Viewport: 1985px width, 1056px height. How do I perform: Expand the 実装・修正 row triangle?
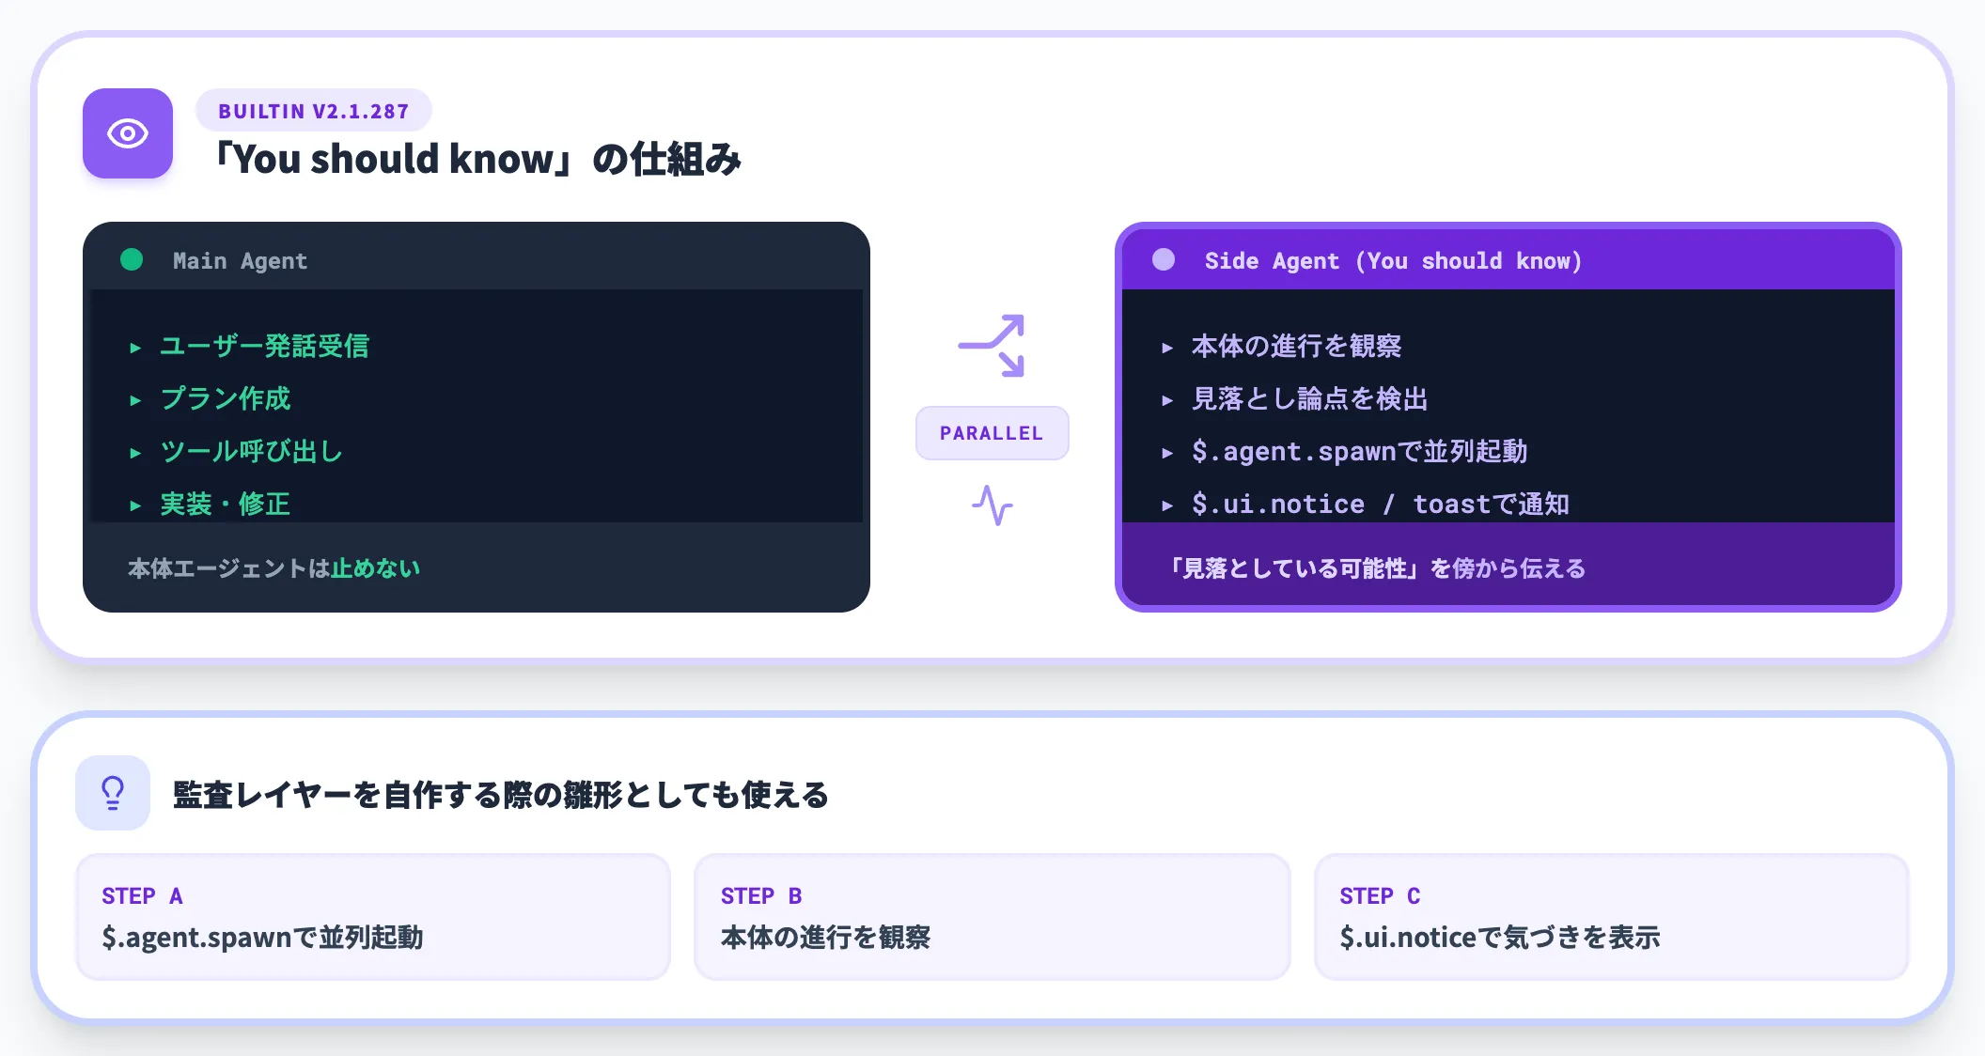pyautogui.click(x=135, y=505)
